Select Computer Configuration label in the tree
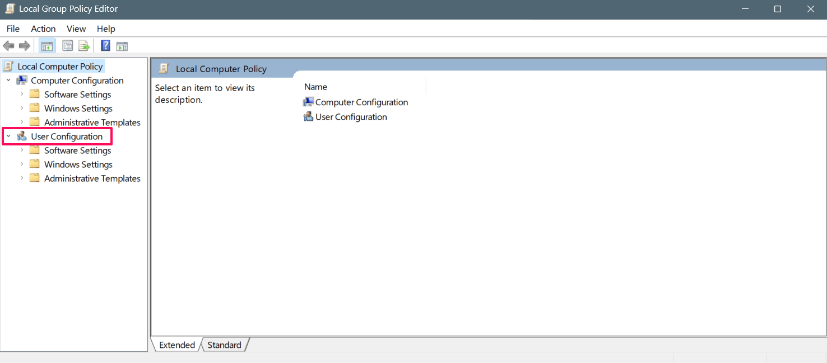Viewport: 827px width, 363px height. point(77,81)
